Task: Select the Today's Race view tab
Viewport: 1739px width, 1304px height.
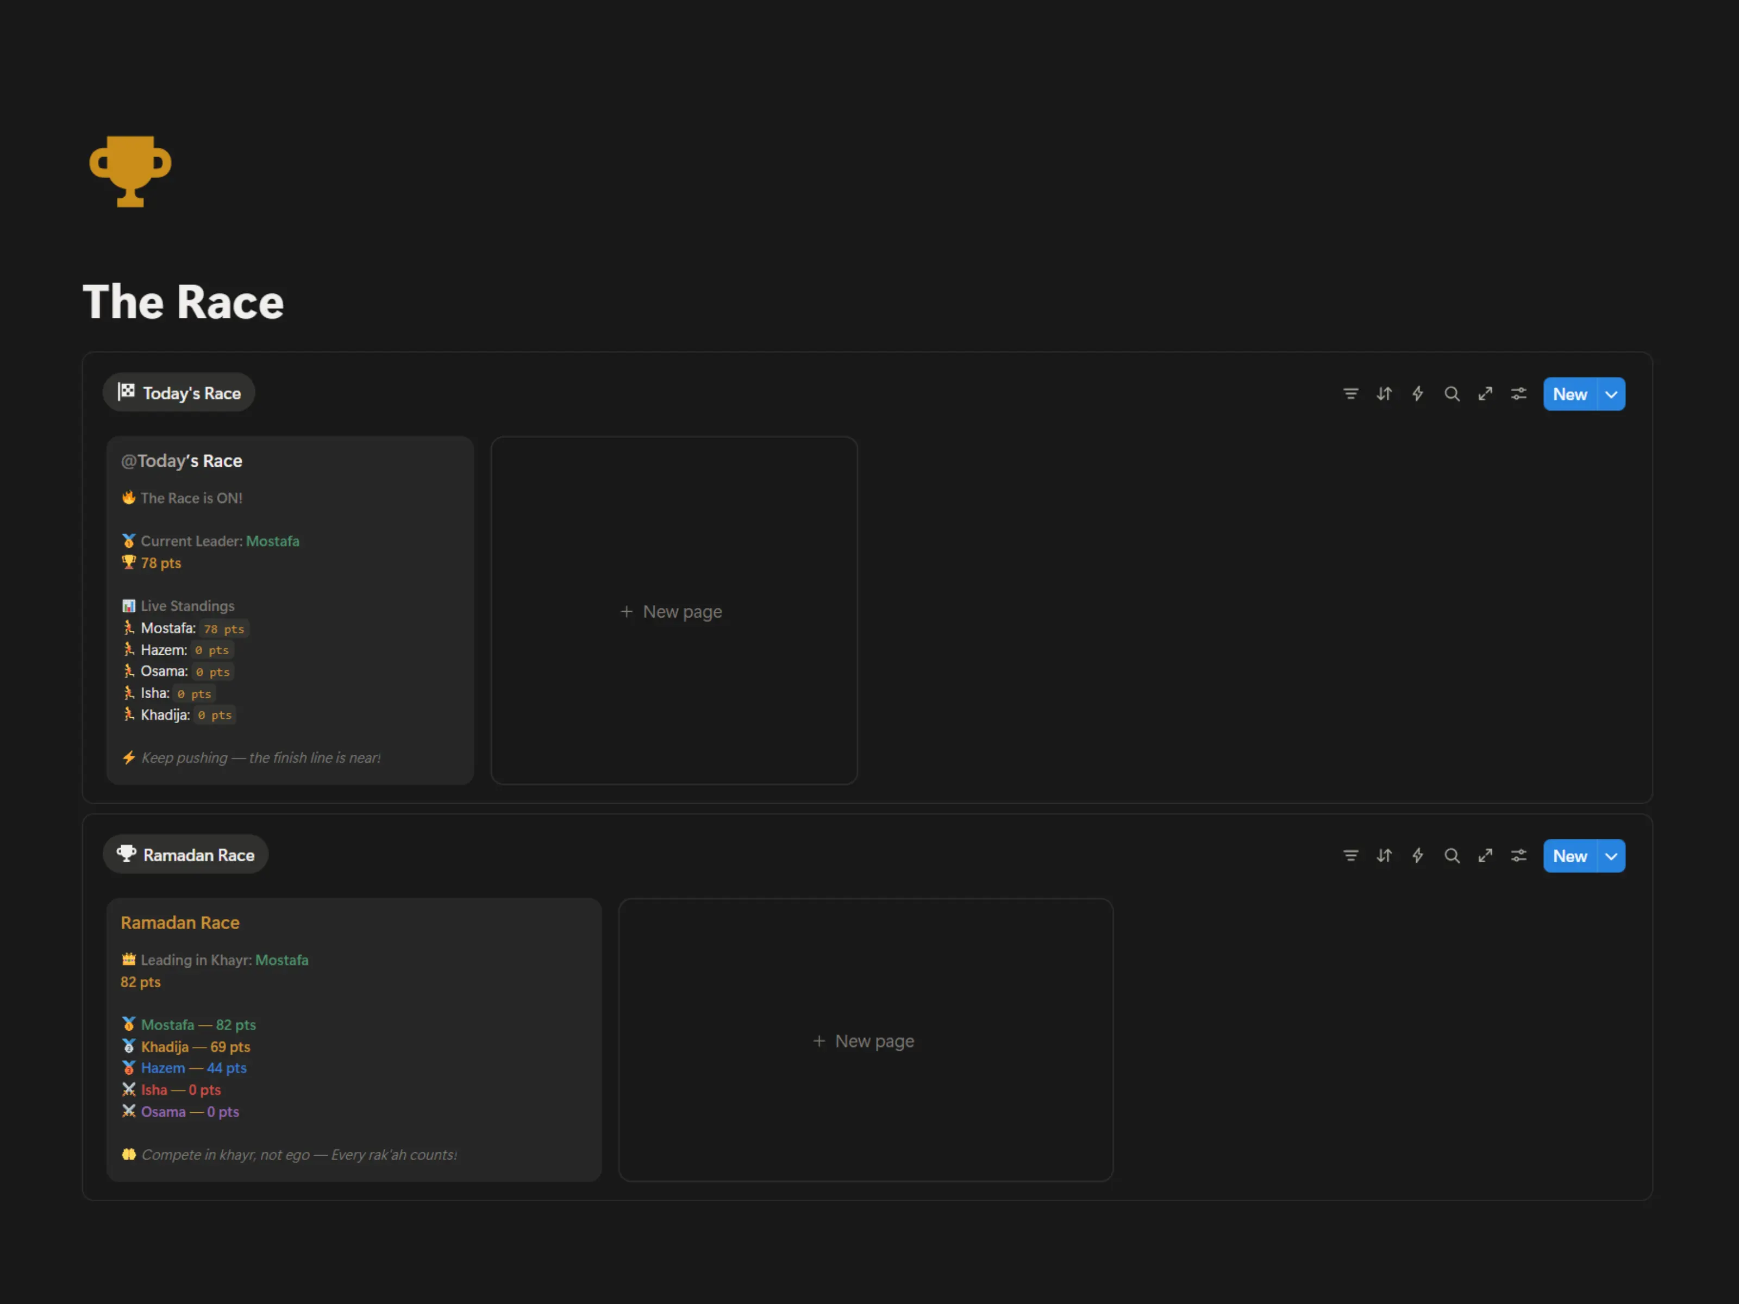Action: pos(179,393)
